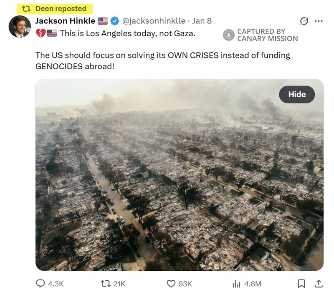Bookmark this post

pyautogui.click(x=301, y=284)
